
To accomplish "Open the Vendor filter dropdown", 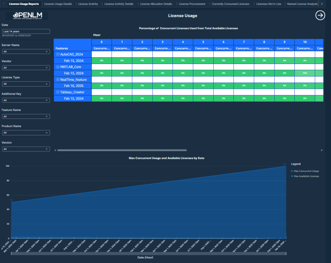I will 26,68.
